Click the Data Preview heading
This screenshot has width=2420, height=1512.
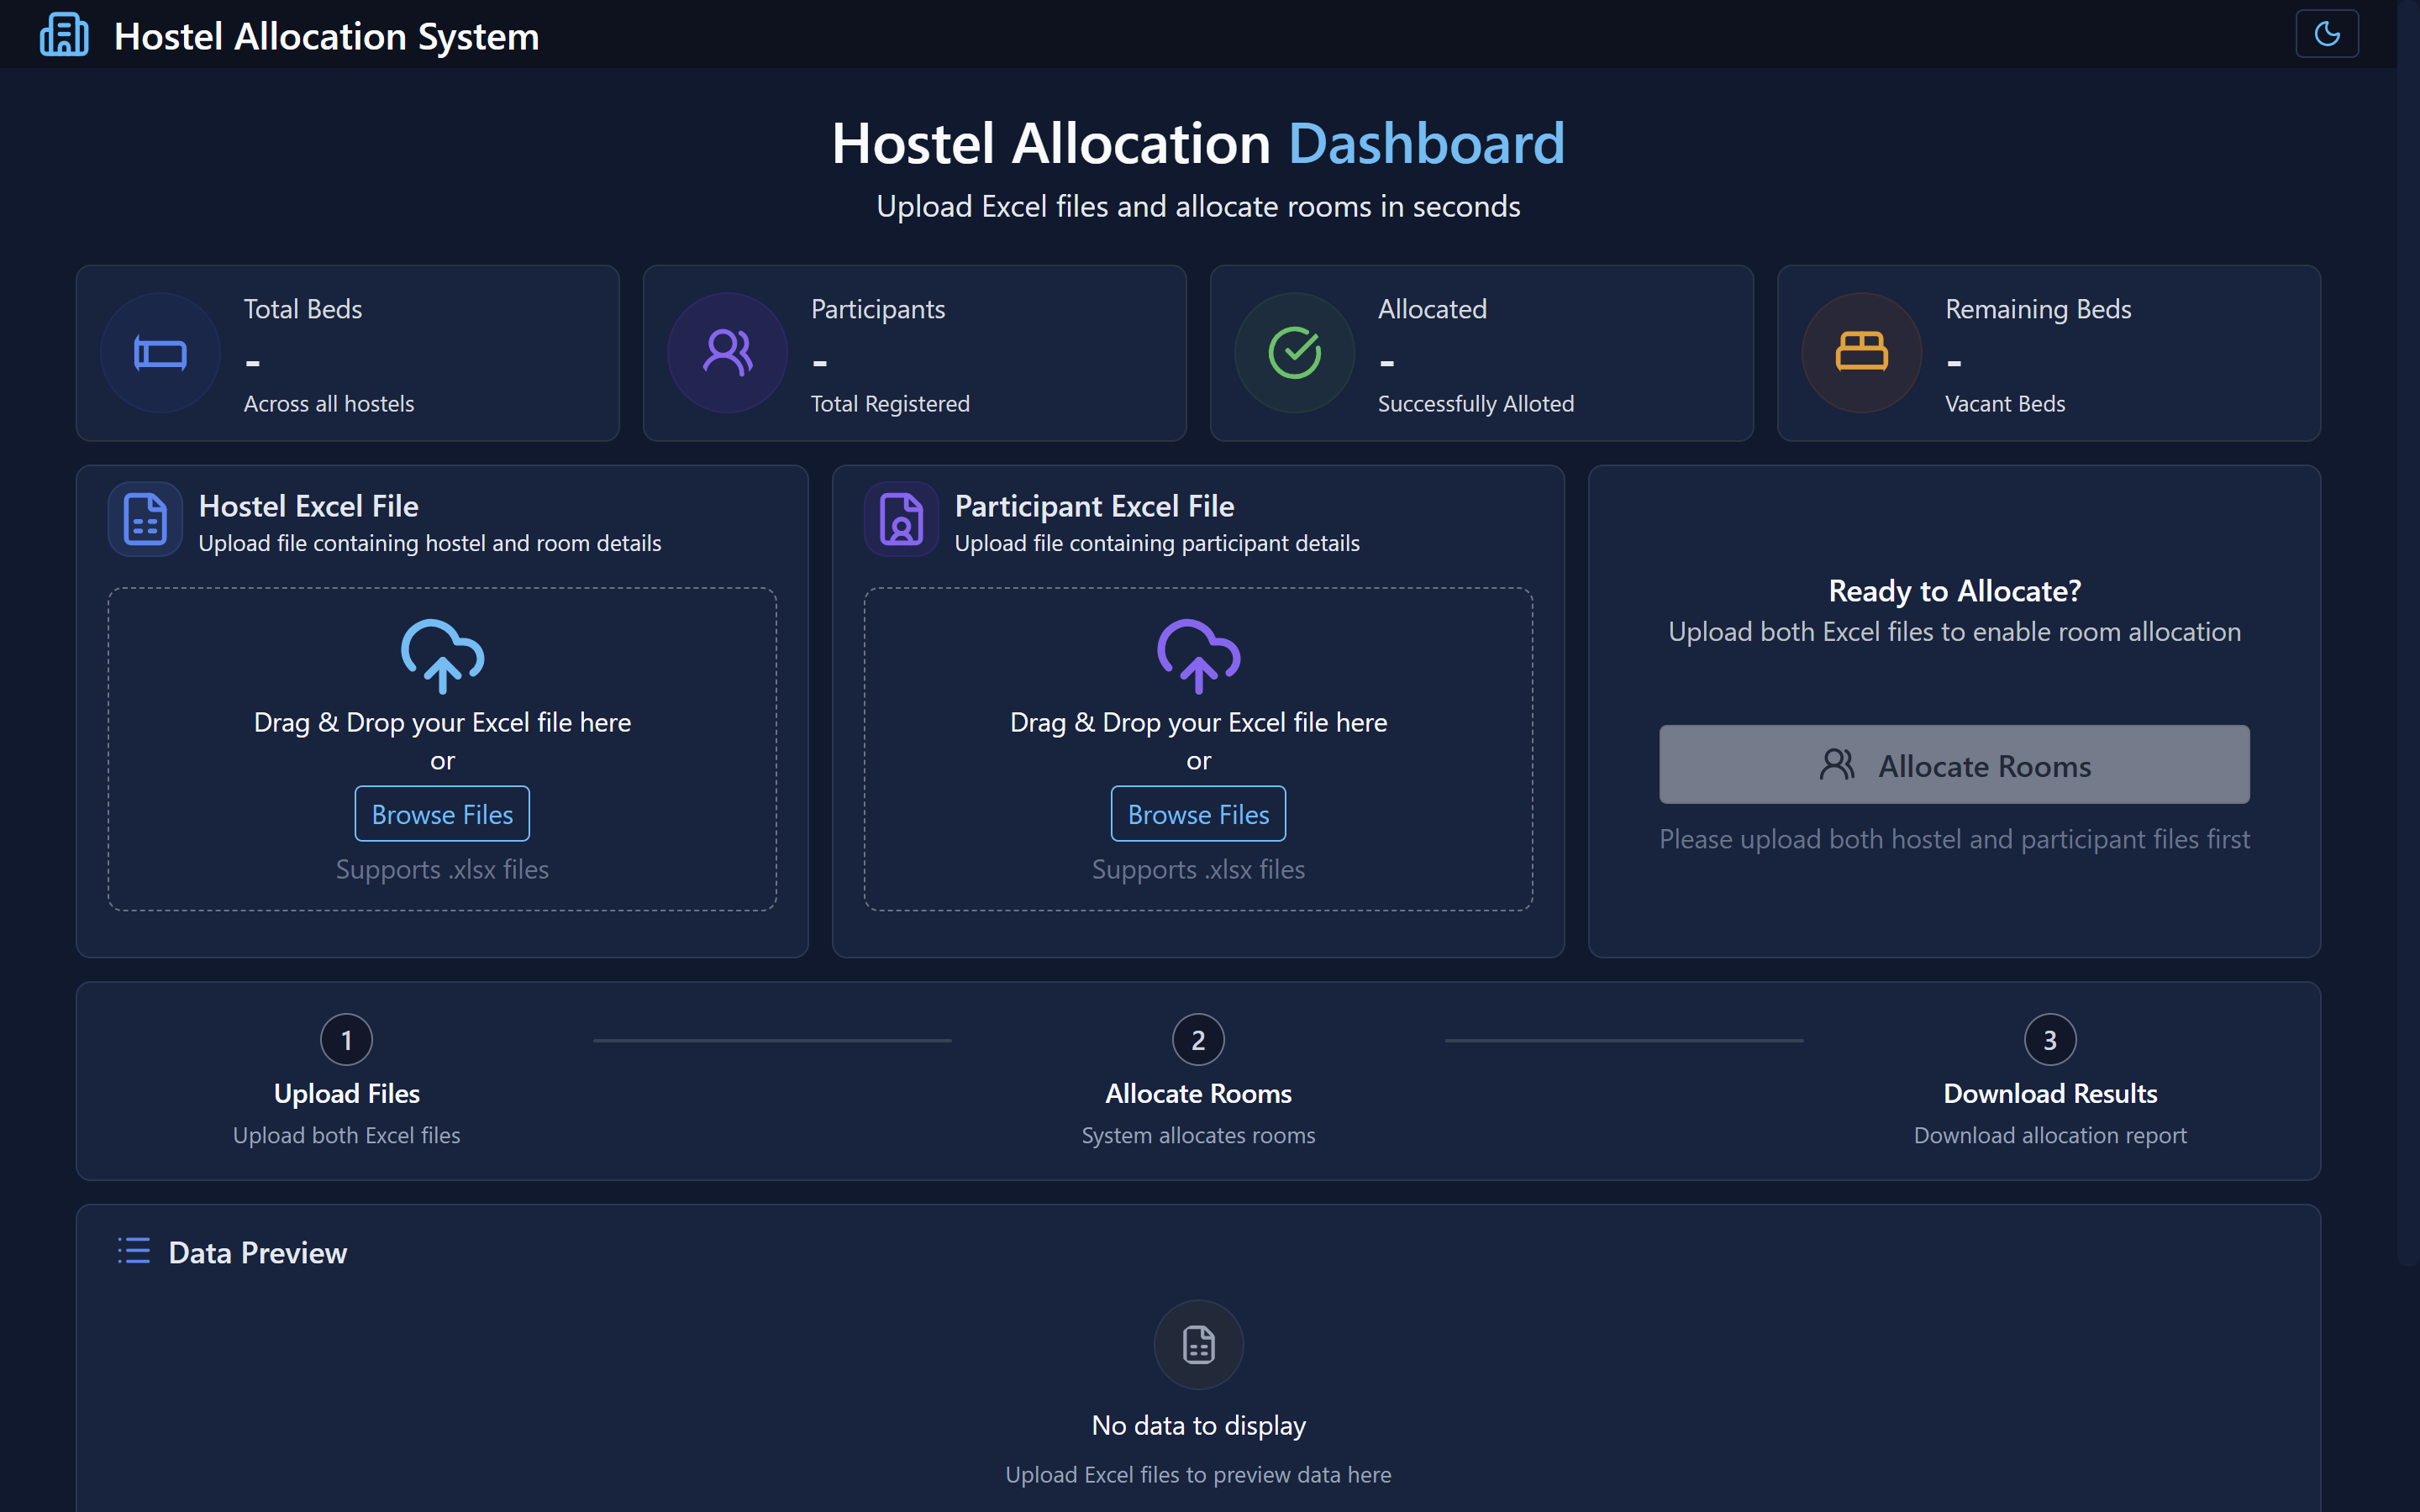tap(257, 1252)
